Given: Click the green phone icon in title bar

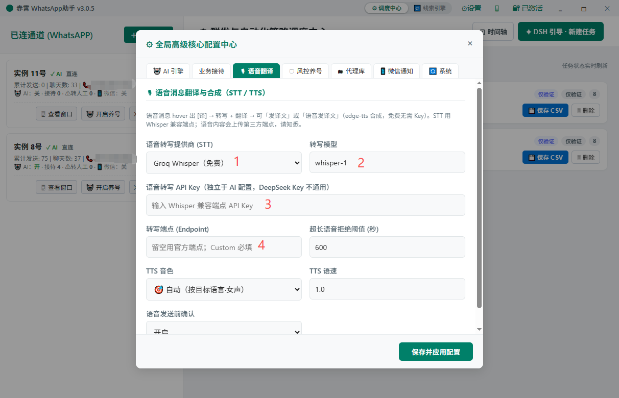Looking at the screenshot, I should pyautogui.click(x=497, y=8).
